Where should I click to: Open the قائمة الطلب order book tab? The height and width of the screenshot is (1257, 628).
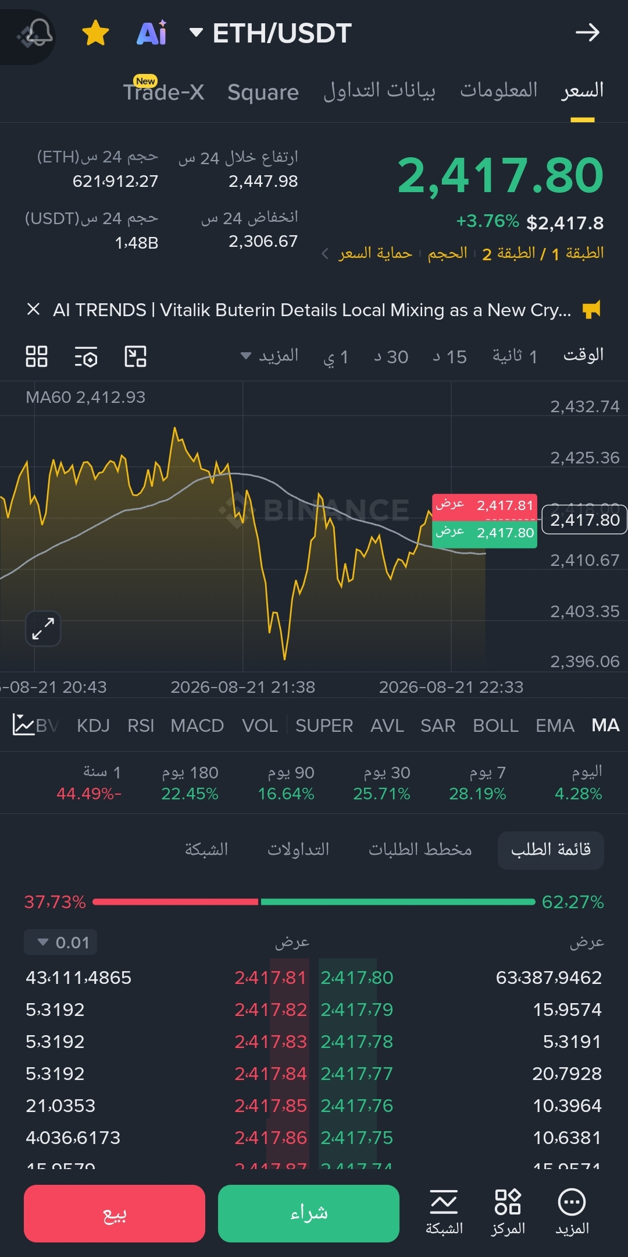click(x=551, y=850)
